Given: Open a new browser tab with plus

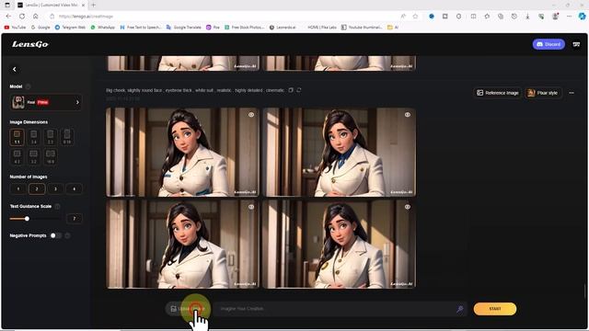Looking at the screenshot, I should pos(93,5).
